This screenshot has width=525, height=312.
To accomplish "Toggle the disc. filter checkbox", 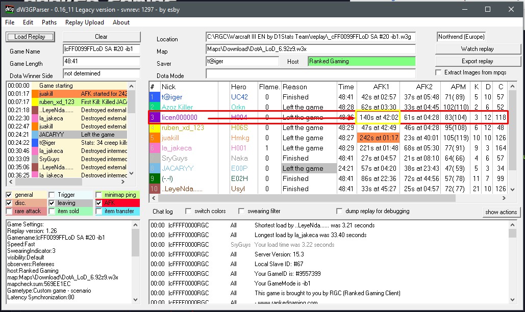I will 9,203.
